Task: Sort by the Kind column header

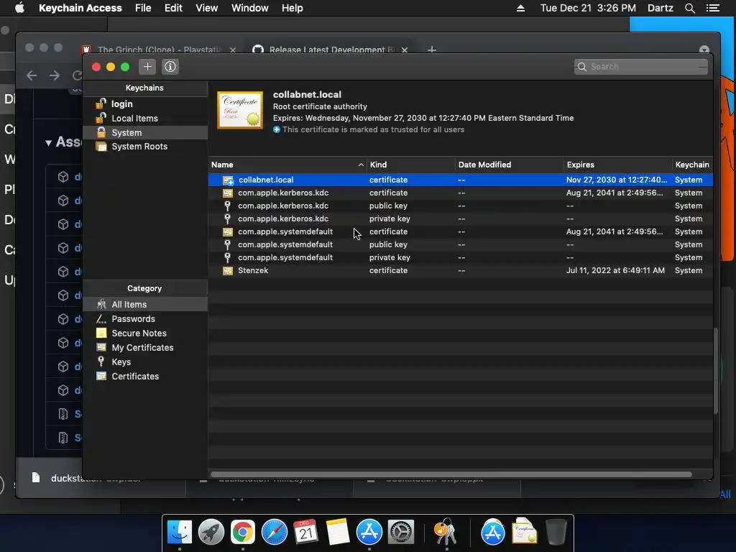Action: 410,165
